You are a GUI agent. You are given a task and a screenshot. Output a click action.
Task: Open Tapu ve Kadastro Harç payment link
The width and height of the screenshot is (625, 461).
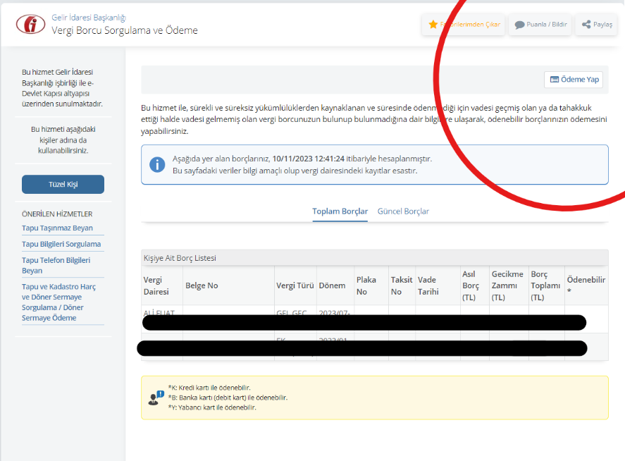click(x=58, y=302)
